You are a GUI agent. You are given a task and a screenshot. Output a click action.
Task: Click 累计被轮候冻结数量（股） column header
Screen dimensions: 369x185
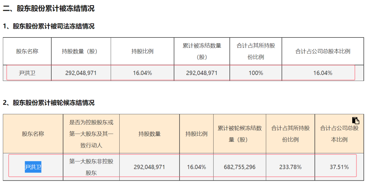pyautogui.click(x=240, y=134)
